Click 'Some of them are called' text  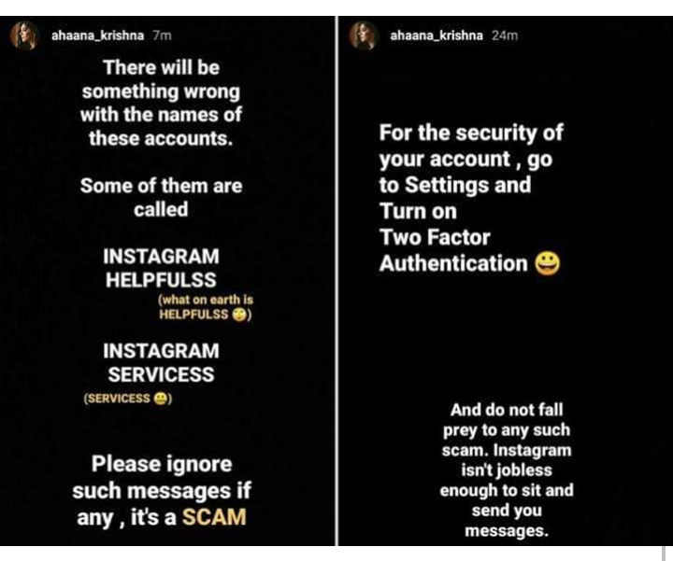click(x=161, y=198)
